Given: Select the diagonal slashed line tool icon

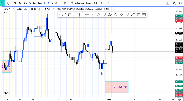Looking at the screenshot, I should coord(104,15).
